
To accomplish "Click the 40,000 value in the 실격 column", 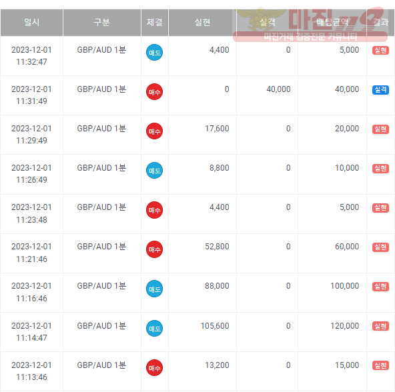I will (278, 89).
